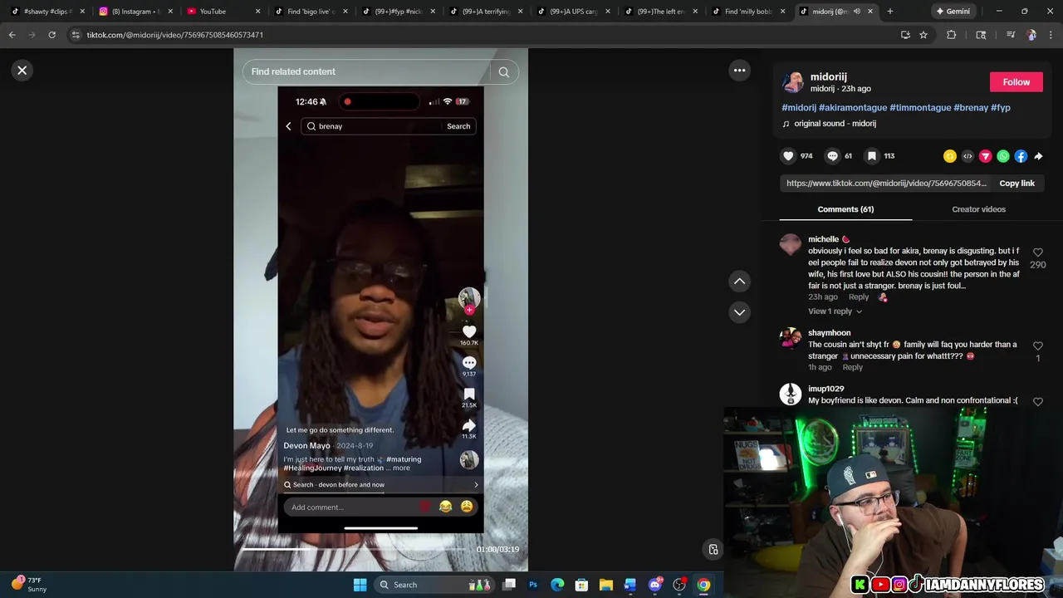The height and width of the screenshot is (598, 1063).
Task: Go back with the browser back arrow
Action: pos(12,35)
